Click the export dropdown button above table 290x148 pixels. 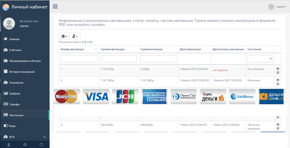(75, 36)
